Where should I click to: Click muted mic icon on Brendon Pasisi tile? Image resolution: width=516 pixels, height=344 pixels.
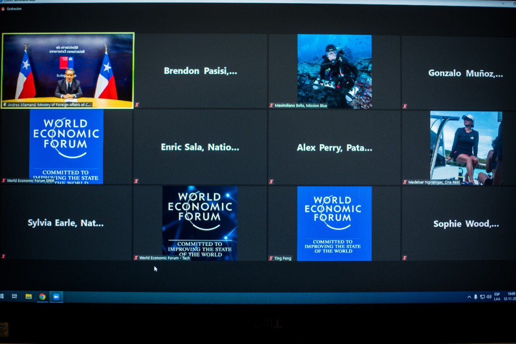pyautogui.click(x=137, y=105)
